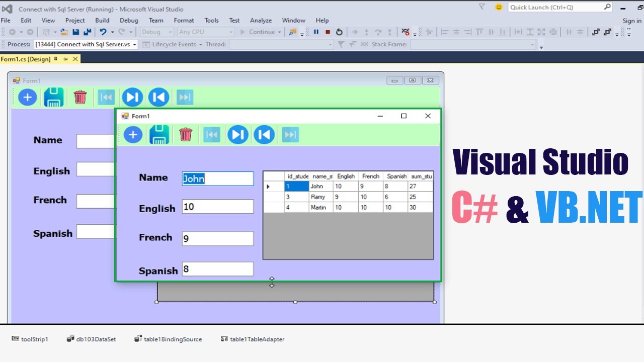Screen dimensions: 644x362
Task: Click Sign in at the top right
Action: click(632, 21)
